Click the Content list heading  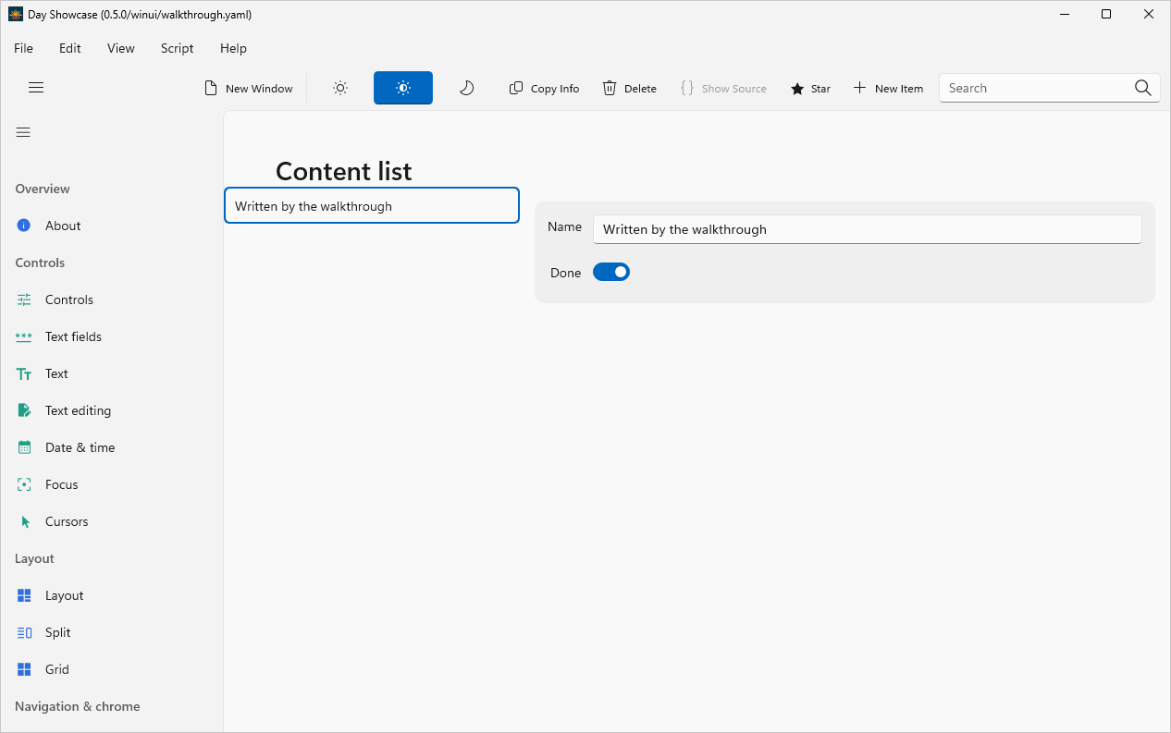coord(344,171)
